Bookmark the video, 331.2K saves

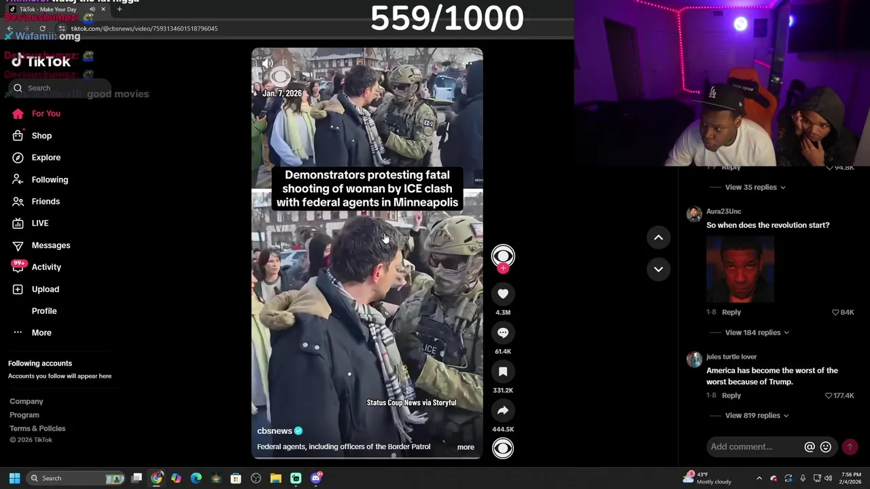503,372
